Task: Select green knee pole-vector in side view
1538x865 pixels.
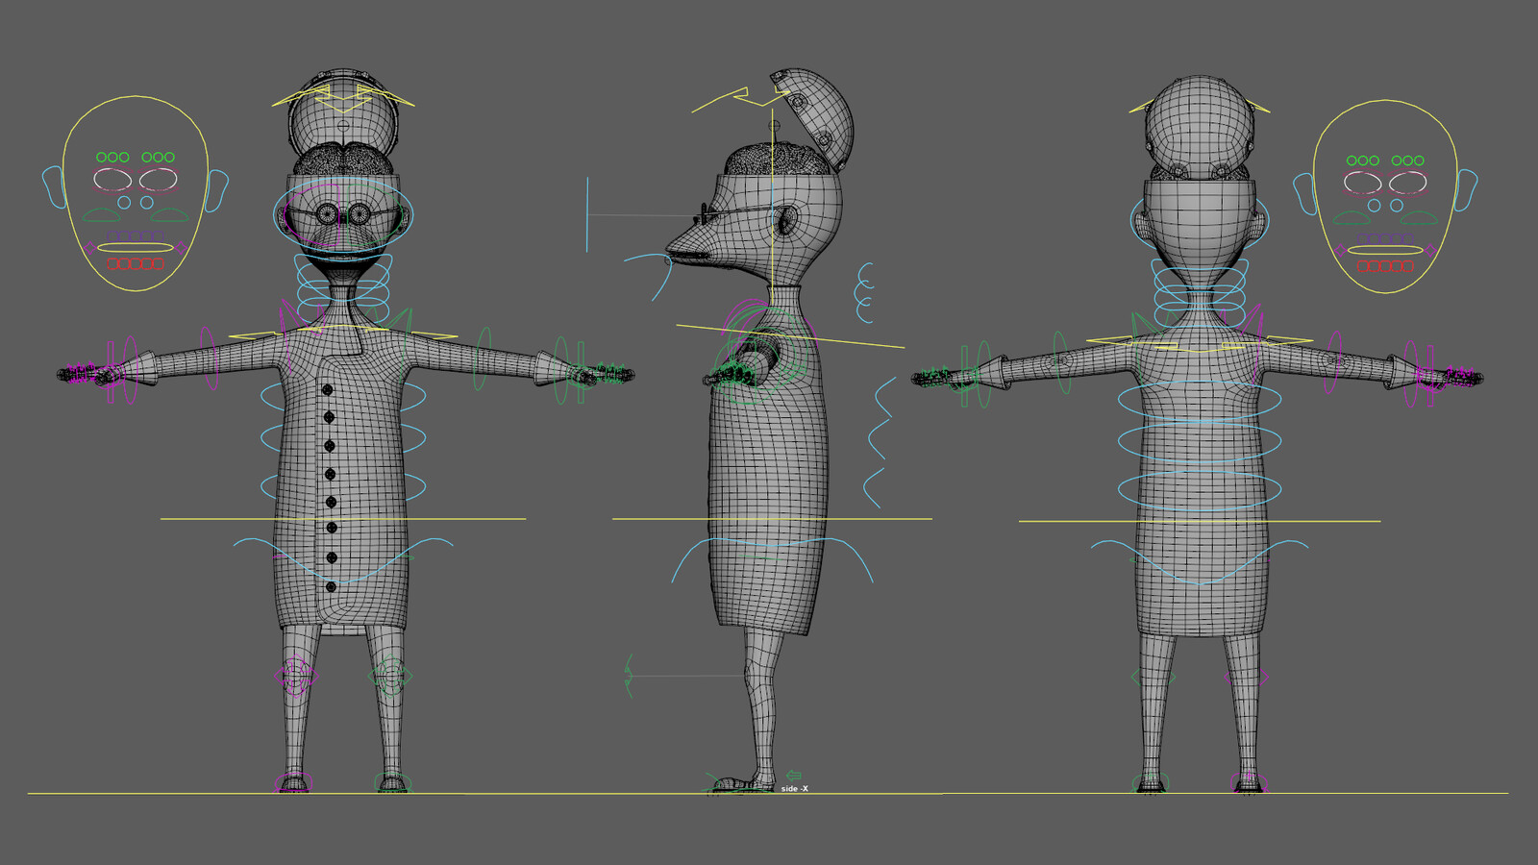Action: tap(629, 676)
